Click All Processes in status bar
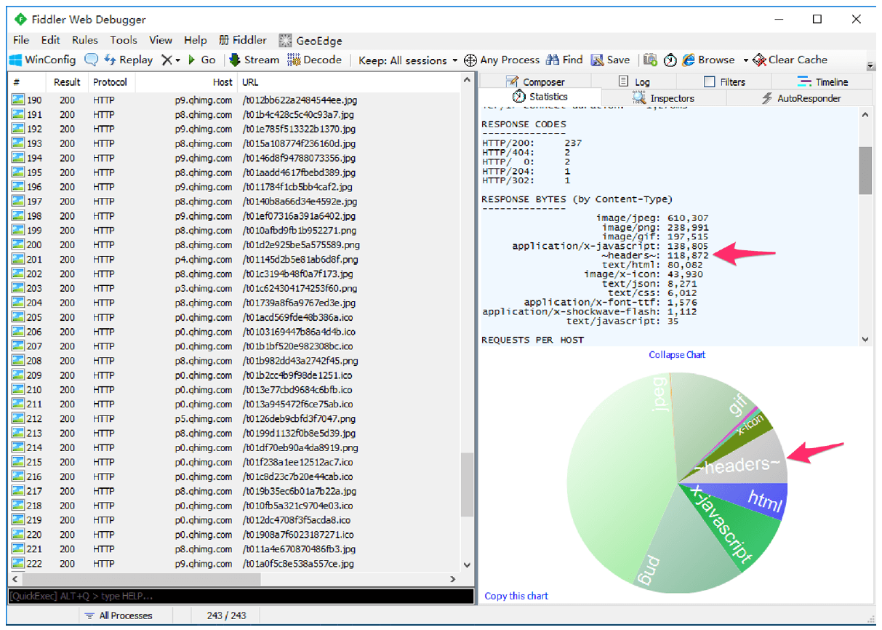Screen dimensions: 882x630 pyautogui.click(x=119, y=615)
